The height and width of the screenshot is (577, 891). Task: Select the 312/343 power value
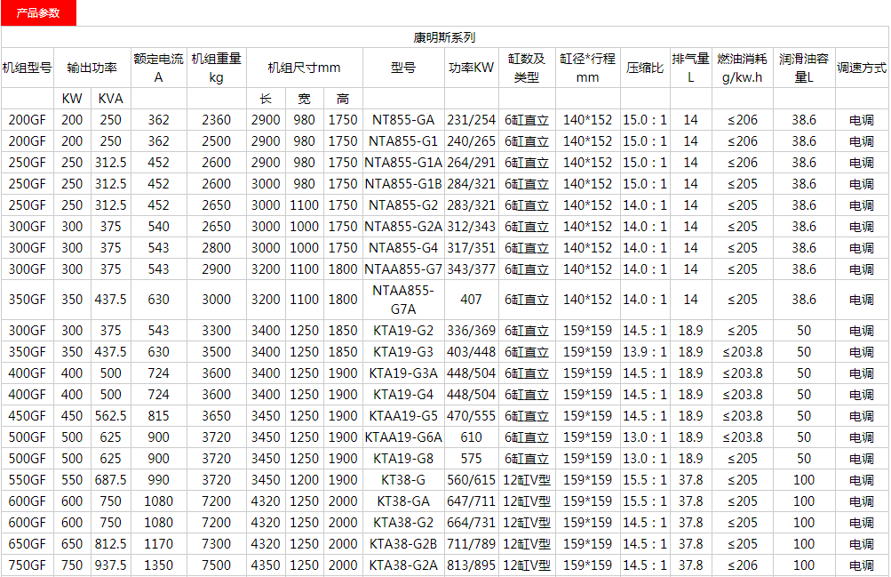(471, 226)
